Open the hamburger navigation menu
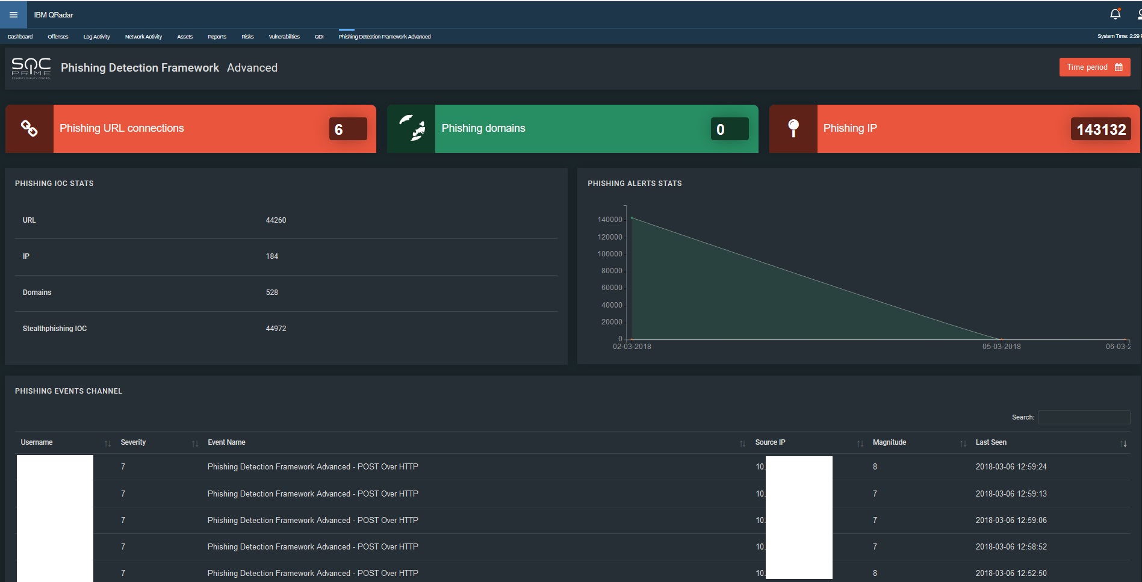Viewport: 1142px width, 582px height. [x=13, y=14]
